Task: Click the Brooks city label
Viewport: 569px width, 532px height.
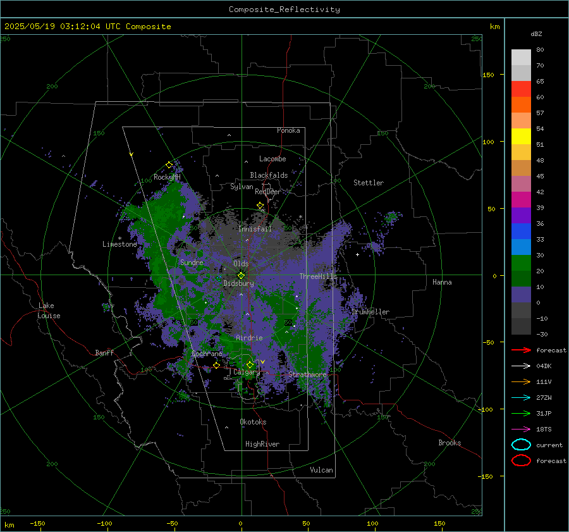Action: pos(450,443)
